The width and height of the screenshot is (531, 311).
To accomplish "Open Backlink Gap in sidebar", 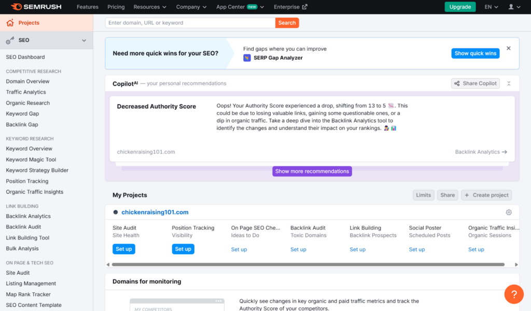I will [22, 124].
